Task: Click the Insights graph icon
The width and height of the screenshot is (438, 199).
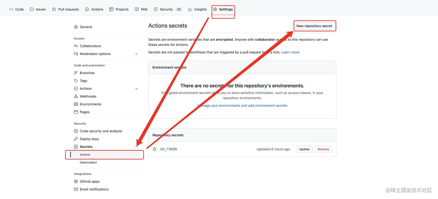Action: click(x=190, y=9)
